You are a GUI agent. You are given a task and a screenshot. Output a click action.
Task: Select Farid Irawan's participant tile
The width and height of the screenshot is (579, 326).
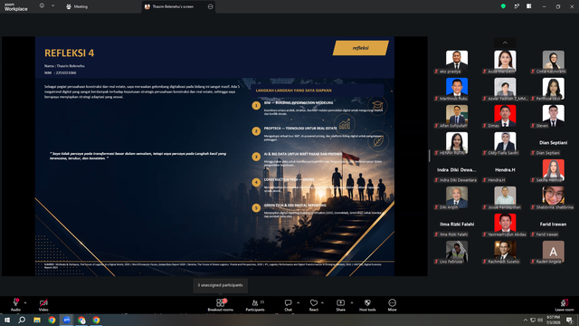coord(553,225)
